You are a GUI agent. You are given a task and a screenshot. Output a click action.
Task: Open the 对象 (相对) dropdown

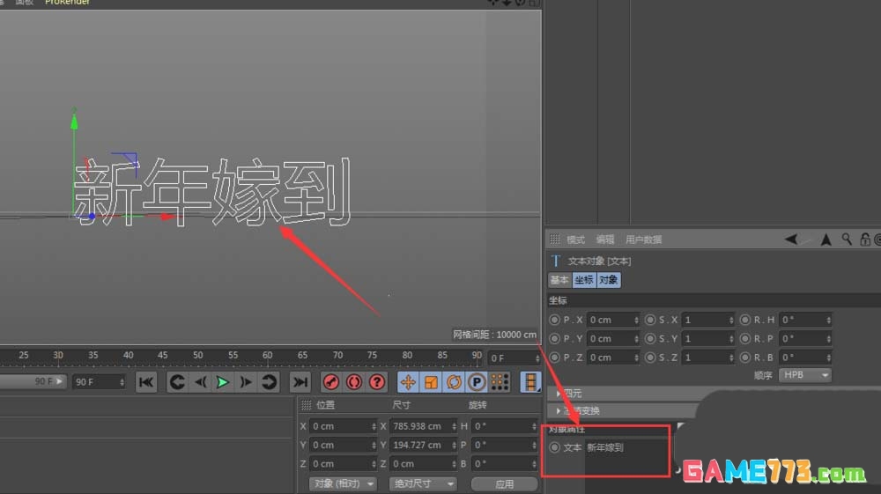(x=342, y=484)
